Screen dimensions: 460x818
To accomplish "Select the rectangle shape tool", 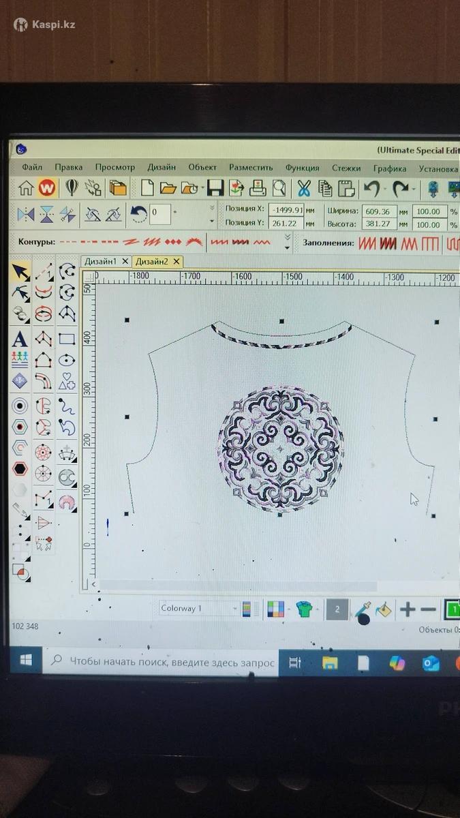I will pos(67,339).
